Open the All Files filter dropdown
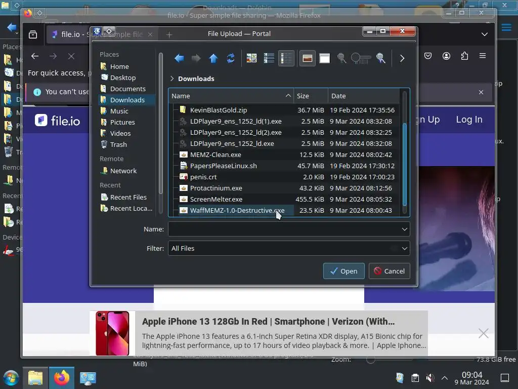This screenshot has width=518, height=389. (289, 248)
